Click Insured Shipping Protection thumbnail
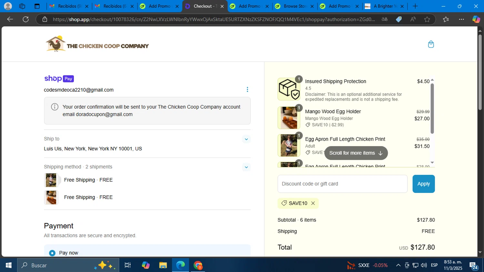The image size is (484, 272). click(x=289, y=89)
